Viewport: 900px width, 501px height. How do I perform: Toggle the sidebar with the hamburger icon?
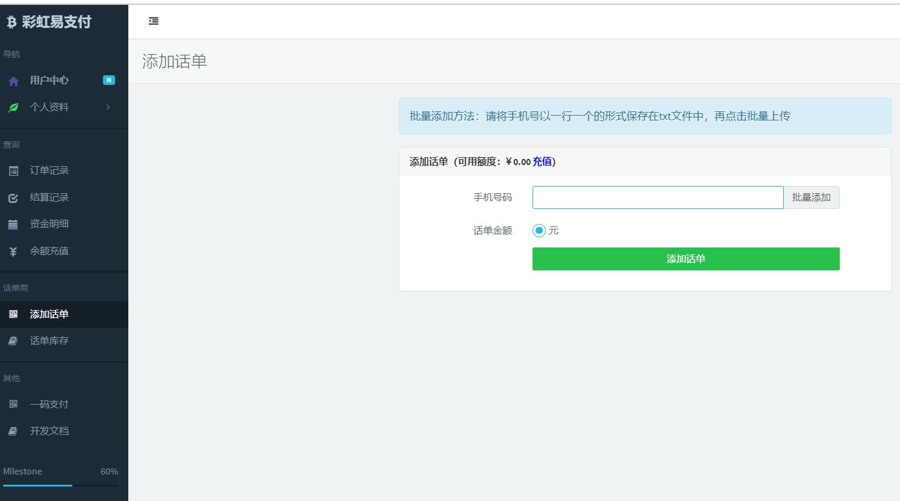[x=154, y=21]
